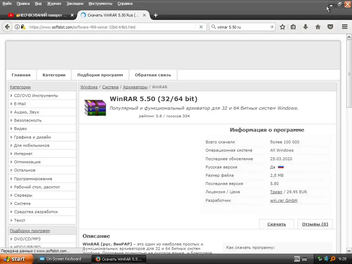
Task: Go to the Главная site tab
Action: 21,75
